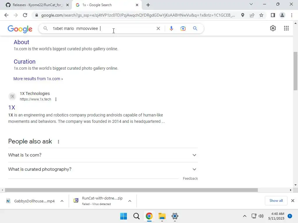View site information via the lock icon

37,15
